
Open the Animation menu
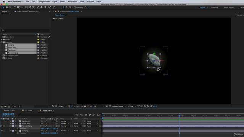[72, 2]
